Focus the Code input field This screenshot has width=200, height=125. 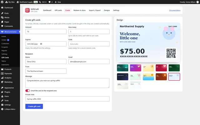[x=89, y=44]
